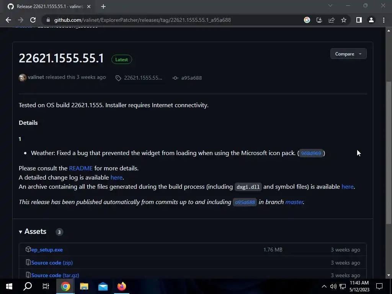Open the Google account icon in the address bar

(307, 20)
